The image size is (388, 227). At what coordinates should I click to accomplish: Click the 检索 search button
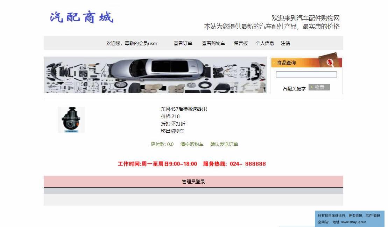click(319, 87)
